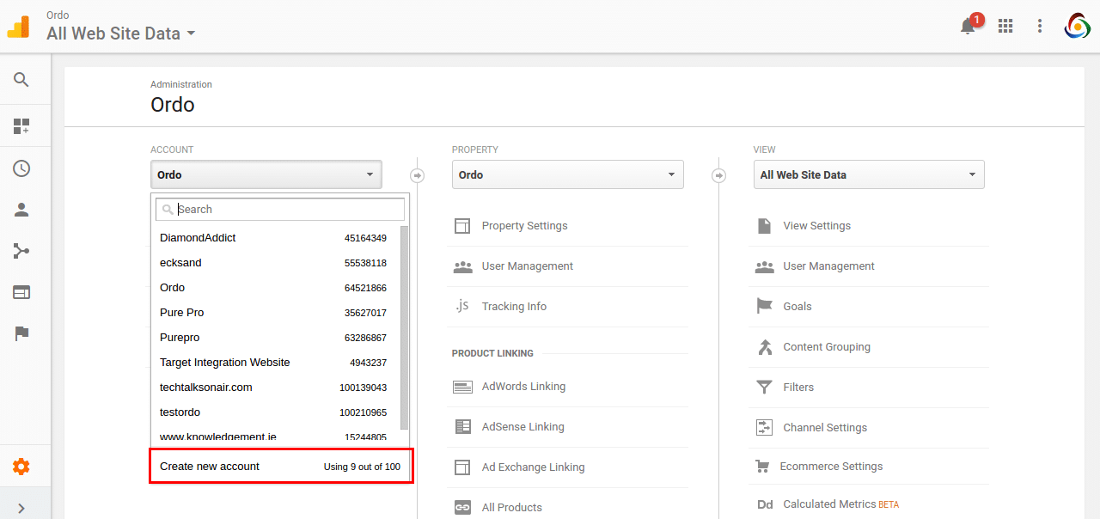Viewport: 1100px width, 519px height.
Task: Open Audience person icon in sidebar
Action: (x=21, y=210)
